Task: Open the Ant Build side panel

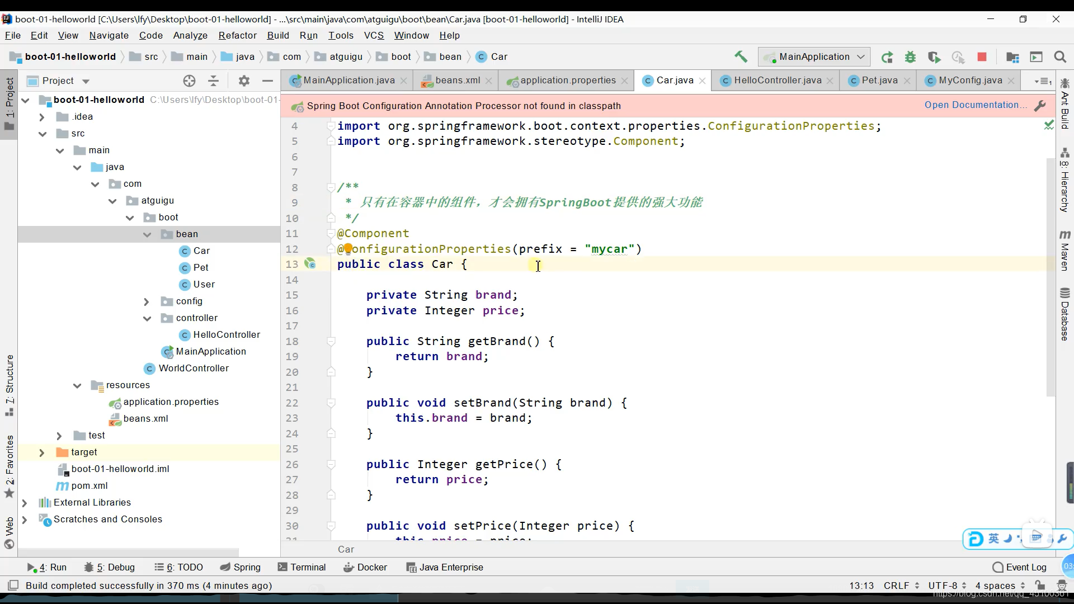Action: (x=1064, y=104)
